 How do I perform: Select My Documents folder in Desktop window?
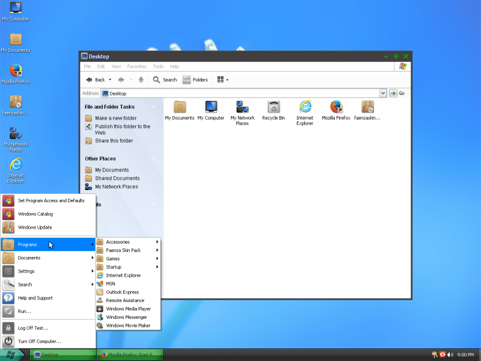[180, 111]
